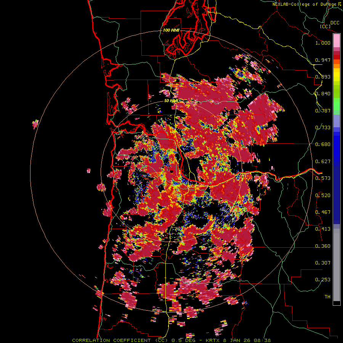Click the 0.787 legend value
The height and width of the screenshot is (343, 343).
(323, 111)
